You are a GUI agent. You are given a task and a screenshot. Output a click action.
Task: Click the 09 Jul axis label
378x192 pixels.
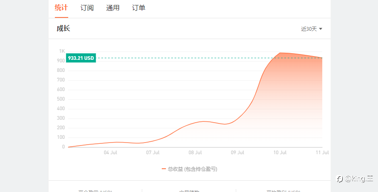[237, 153]
